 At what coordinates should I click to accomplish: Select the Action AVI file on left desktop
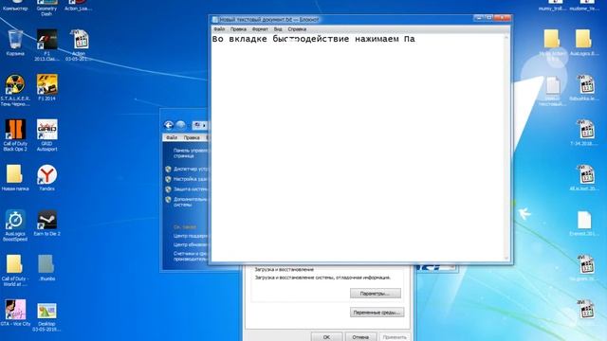tap(79, 45)
